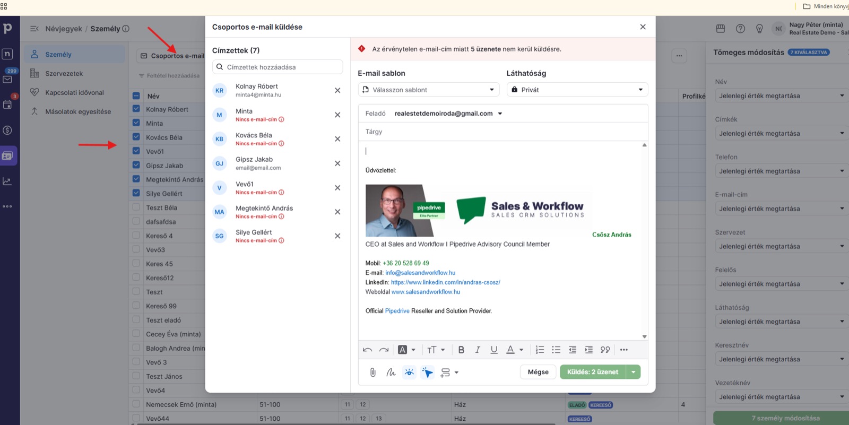Open the font size dropdown in toolbar

(x=436, y=350)
